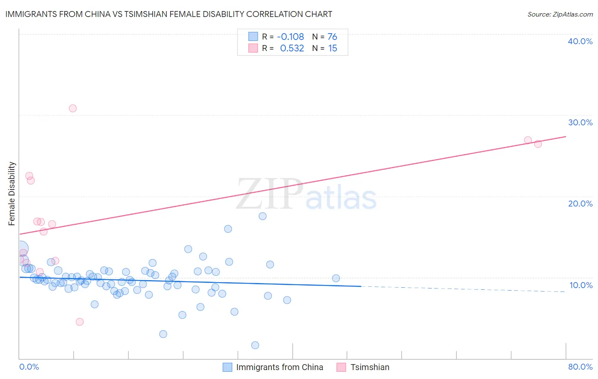Select the Immigrants from China legend label
This screenshot has height=379, width=598.
click(279, 367)
